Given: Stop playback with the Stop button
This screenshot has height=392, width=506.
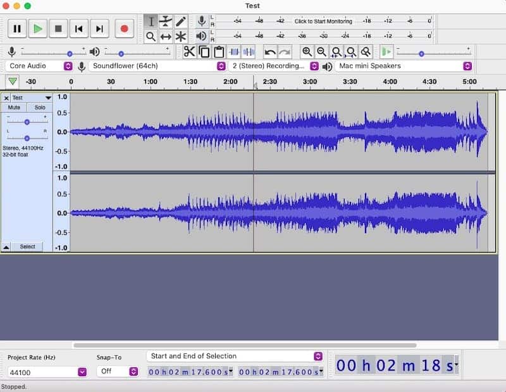Looking at the screenshot, I should click(58, 28).
